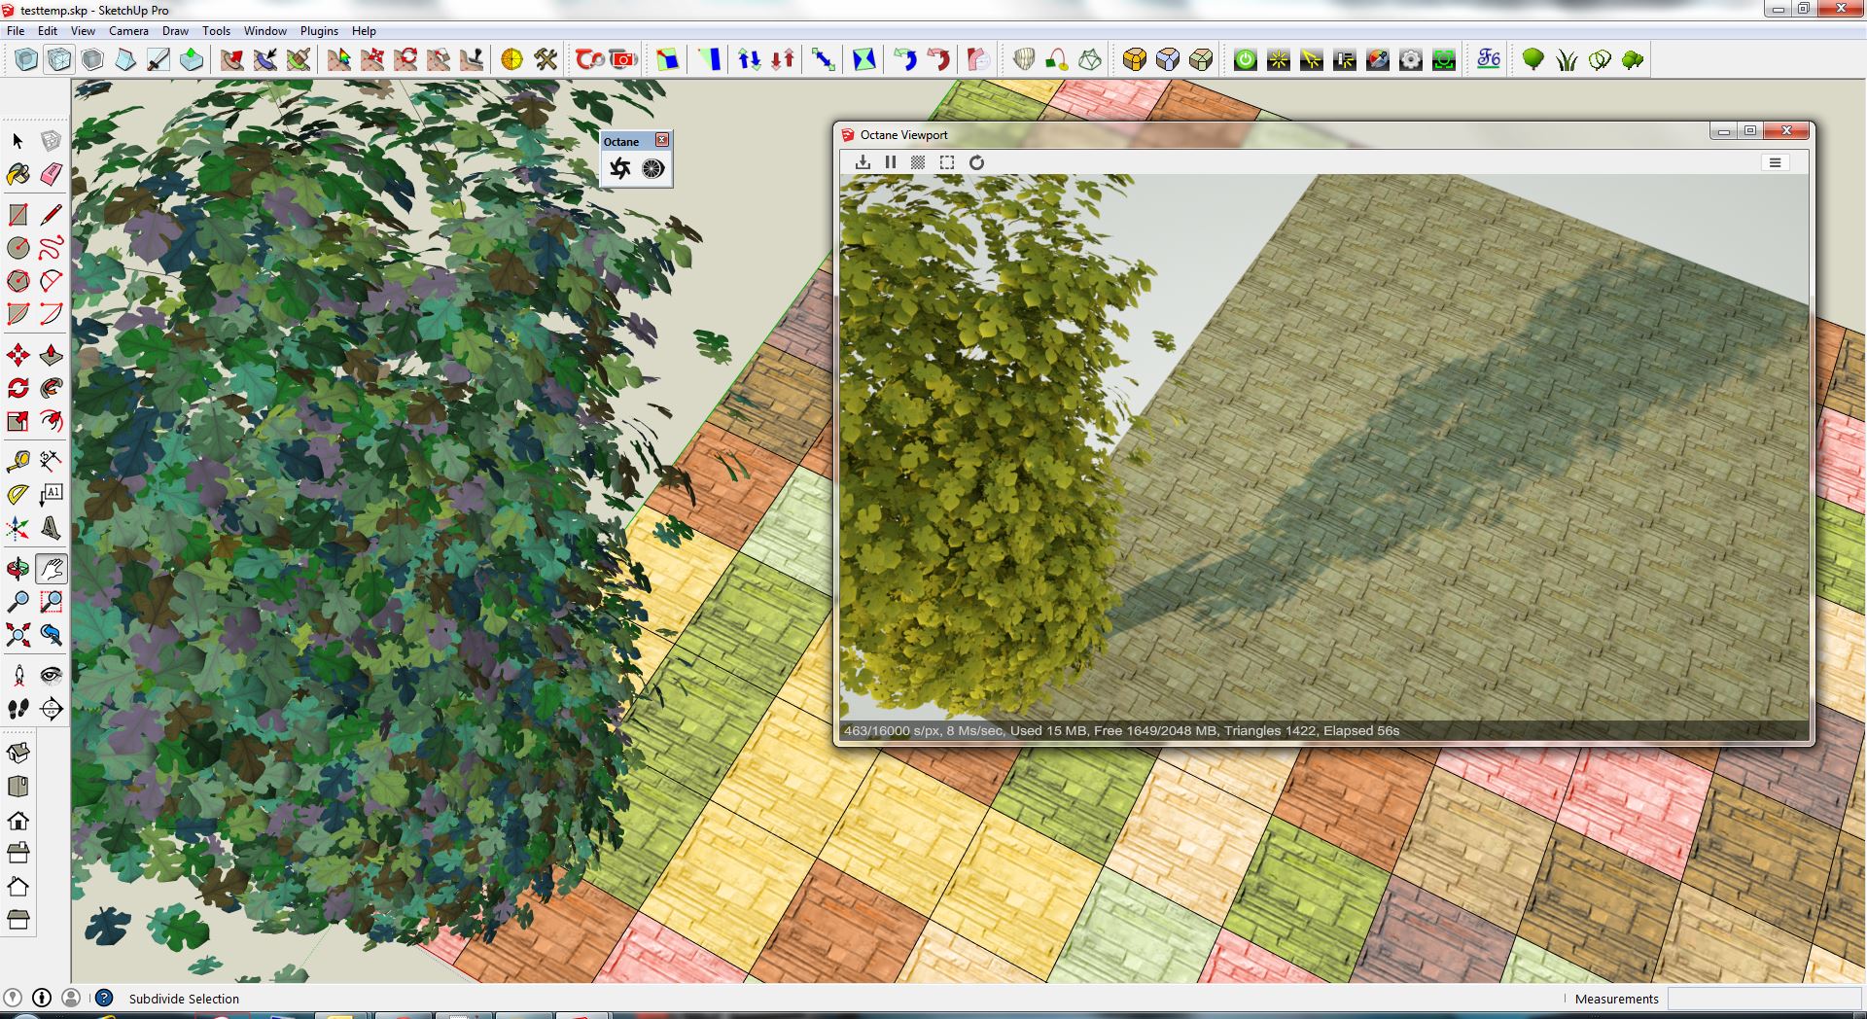Choose the Zoom magnifier tool
This screenshot has height=1019, width=1867.
pos(18,602)
